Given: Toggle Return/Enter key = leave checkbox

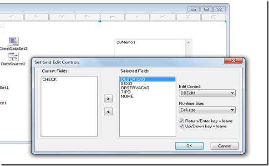Looking at the screenshot, I should coord(182,121).
